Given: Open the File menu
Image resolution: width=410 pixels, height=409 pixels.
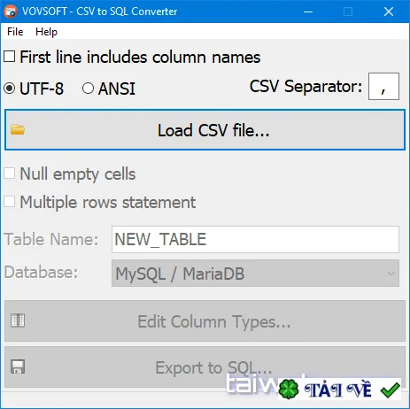Looking at the screenshot, I should coord(15,32).
